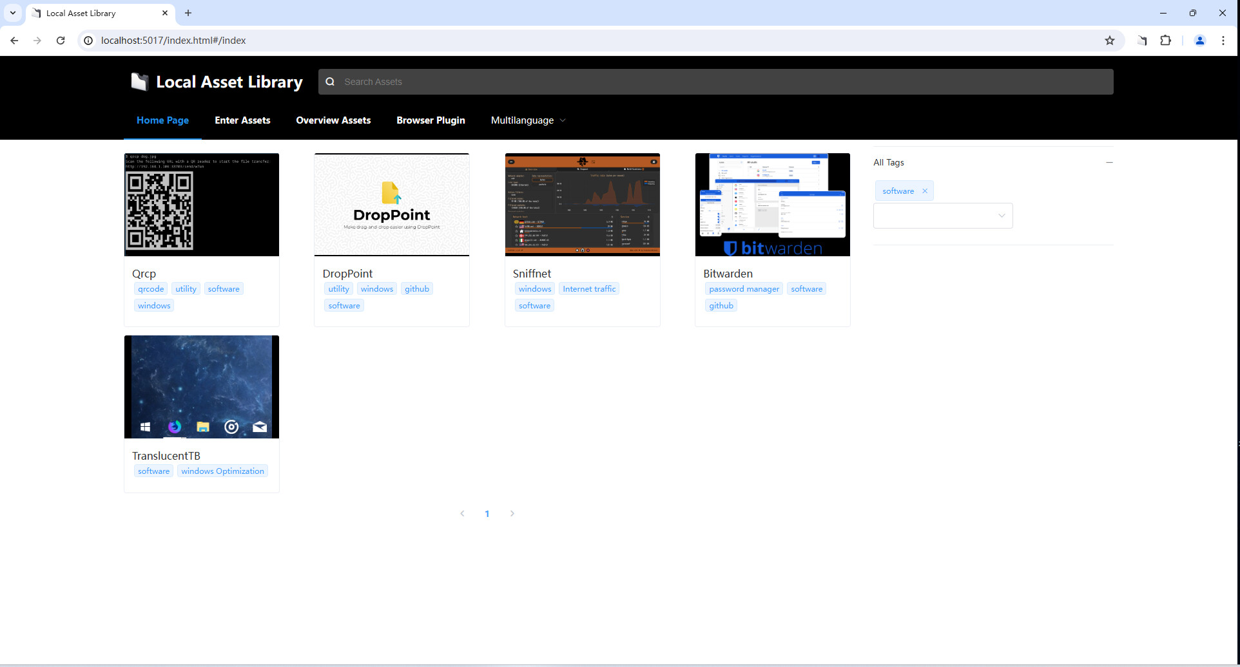Screen dimensions: 1240x667
Task: Reload the page using the refresh icon
Action: (61, 40)
